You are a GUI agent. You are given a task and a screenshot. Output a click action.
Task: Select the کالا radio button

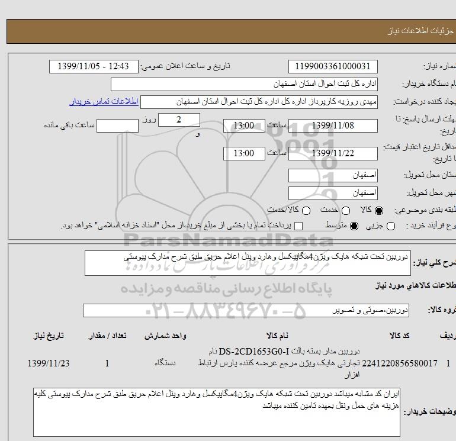tap(379, 211)
